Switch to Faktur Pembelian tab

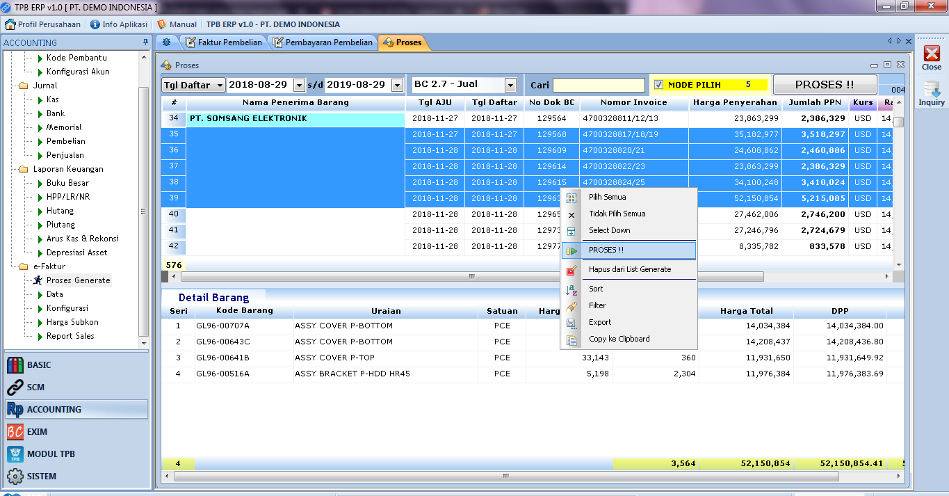[223, 42]
